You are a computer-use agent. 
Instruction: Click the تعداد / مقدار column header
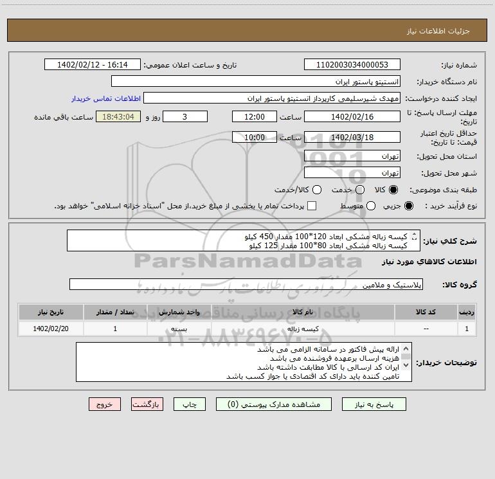click(115, 312)
